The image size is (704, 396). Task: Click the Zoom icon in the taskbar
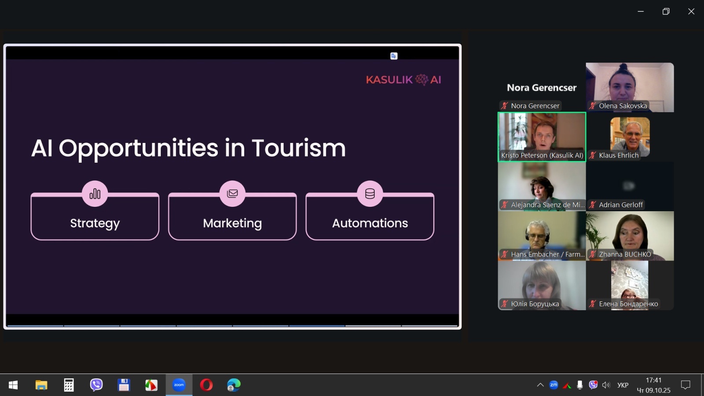179,385
